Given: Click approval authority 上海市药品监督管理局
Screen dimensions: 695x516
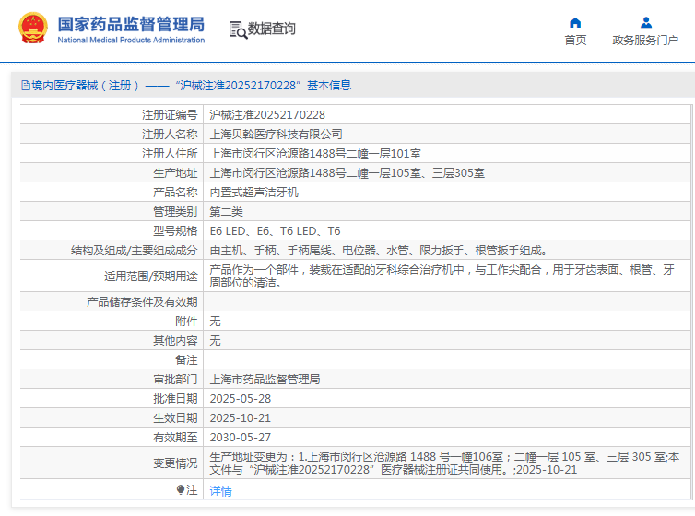Looking at the screenshot, I should (265, 379).
